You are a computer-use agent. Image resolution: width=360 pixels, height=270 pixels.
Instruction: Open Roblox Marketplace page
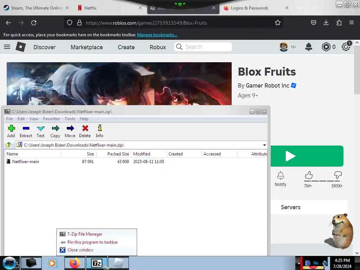click(87, 47)
